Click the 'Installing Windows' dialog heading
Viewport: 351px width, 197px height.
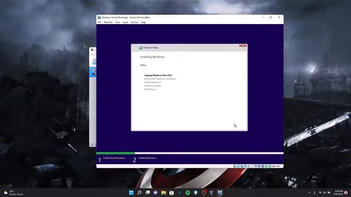[x=152, y=57]
